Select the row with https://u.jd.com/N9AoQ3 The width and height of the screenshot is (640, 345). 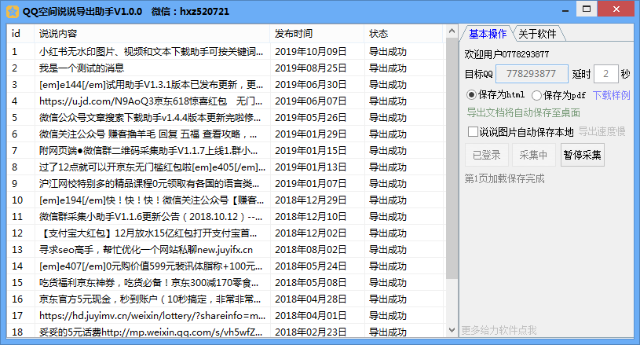point(225,101)
